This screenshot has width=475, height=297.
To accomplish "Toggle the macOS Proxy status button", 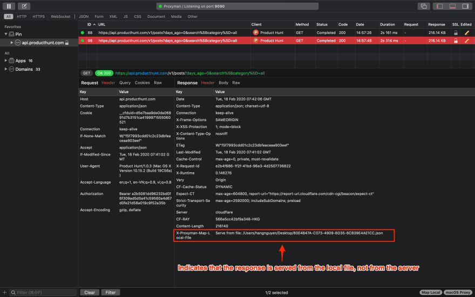I will tap(457, 293).
